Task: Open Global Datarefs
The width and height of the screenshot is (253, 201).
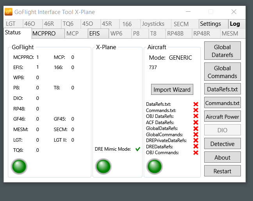Action: coord(222,51)
